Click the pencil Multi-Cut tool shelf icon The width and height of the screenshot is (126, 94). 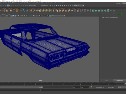(82, 11)
